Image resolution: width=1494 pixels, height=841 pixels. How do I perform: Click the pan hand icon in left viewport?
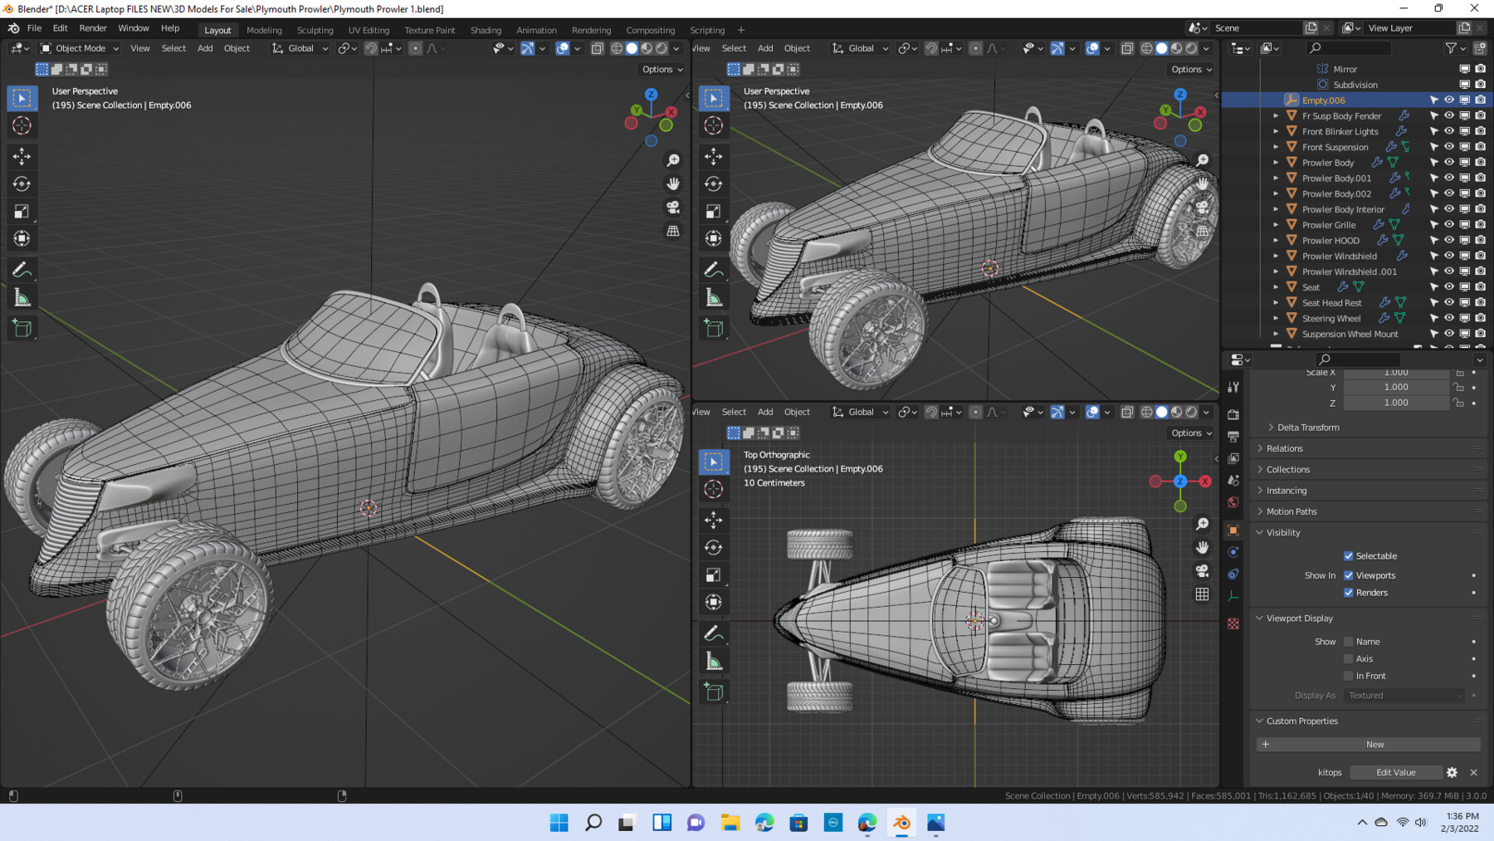click(673, 183)
